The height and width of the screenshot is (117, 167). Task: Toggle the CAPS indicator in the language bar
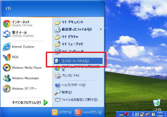pos(160,113)
